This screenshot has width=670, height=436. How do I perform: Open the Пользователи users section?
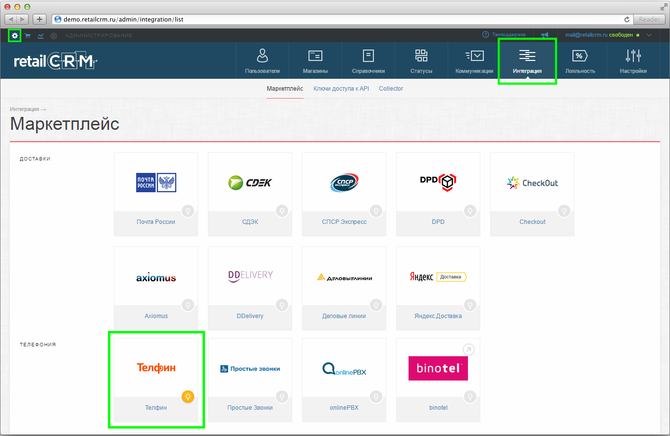(x=262, y=60)
